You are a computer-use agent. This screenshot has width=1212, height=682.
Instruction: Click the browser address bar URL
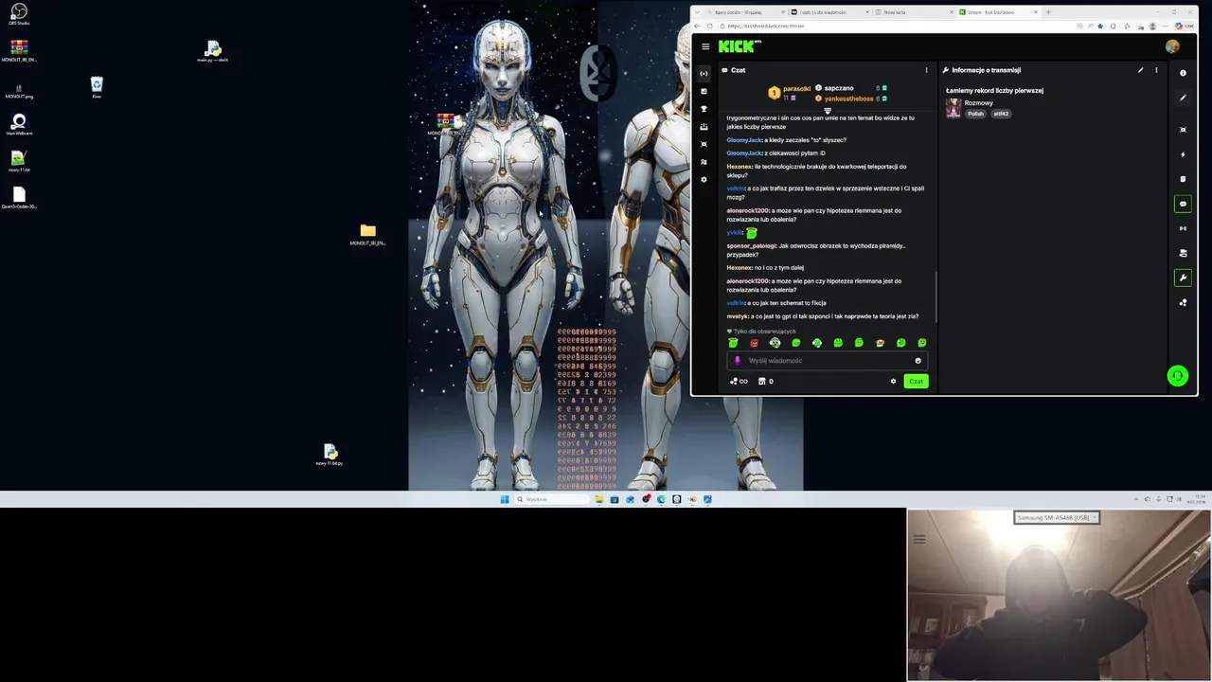coord(766,26)
